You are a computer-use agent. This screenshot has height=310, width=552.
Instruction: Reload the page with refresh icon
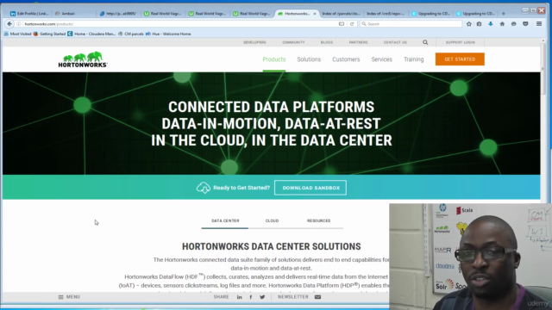click(352, 24)
